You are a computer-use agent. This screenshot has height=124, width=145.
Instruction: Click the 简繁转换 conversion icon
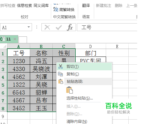[56, 9]
